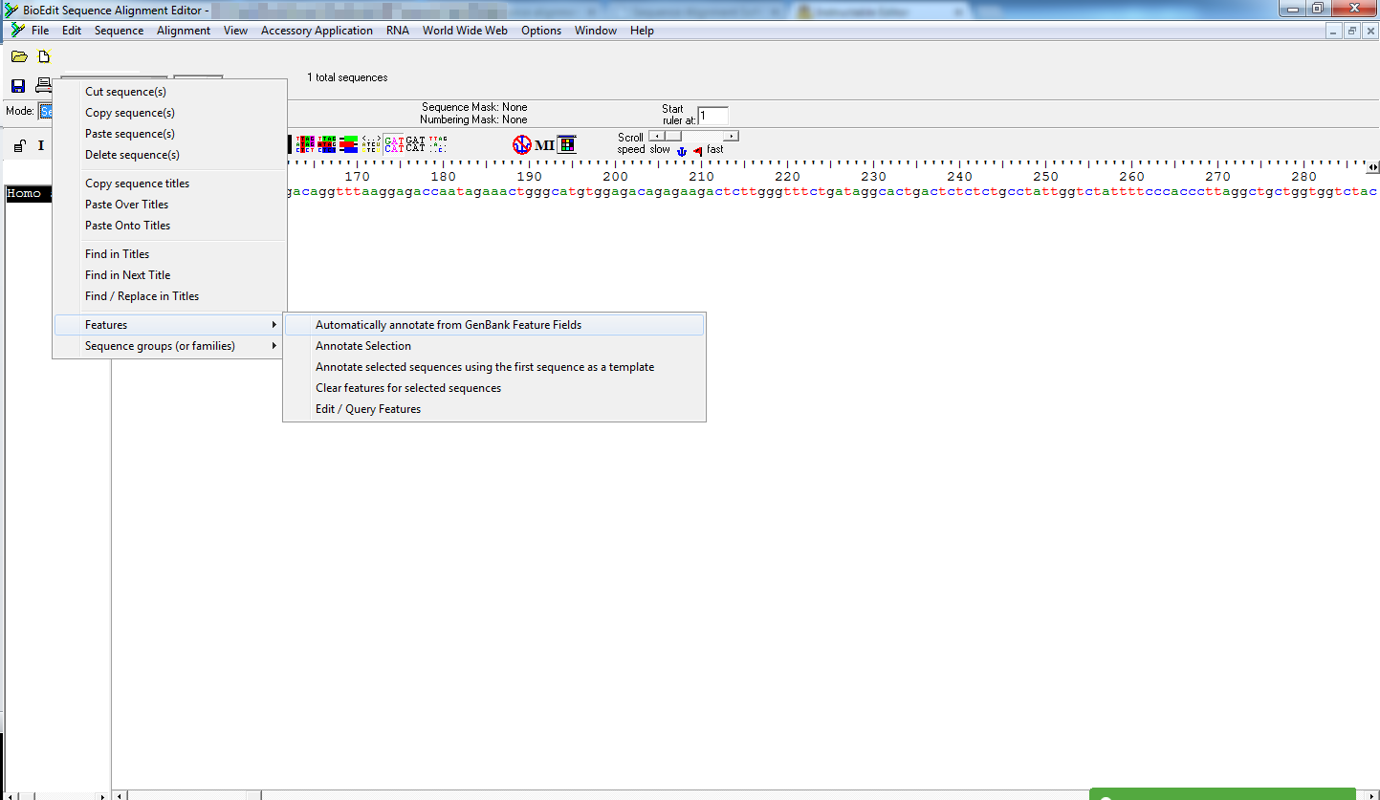
Task: Choose second colored-background TTAG view icon
Action: (x=327, y=144)
